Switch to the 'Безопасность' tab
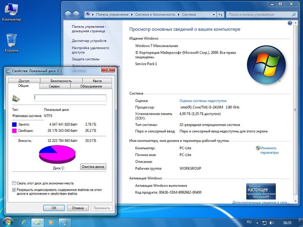Image resolution: width=303 pixels, height=227 pixels. coord(61,81)
